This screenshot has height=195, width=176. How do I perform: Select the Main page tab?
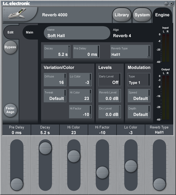tap(30, 32)
